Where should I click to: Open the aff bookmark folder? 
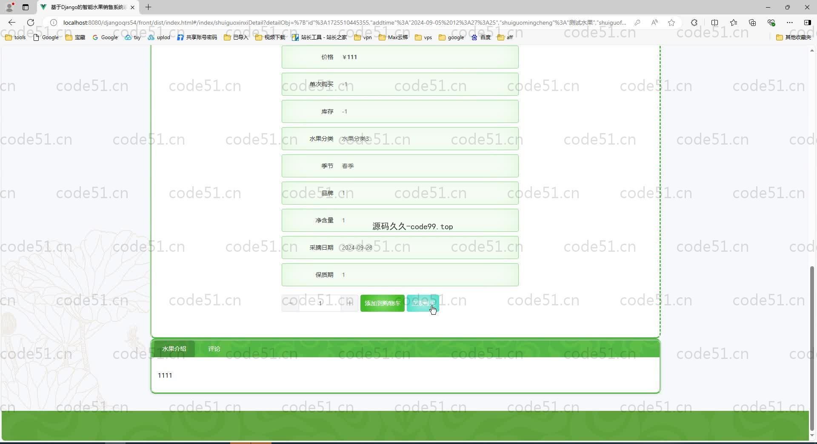(x=505, y=37)
